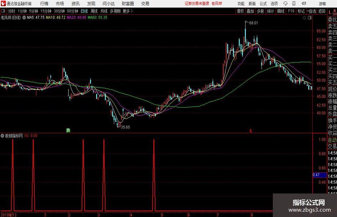Open the mail envelope icon
337x217 pixels.
click(x=304, y=4)
